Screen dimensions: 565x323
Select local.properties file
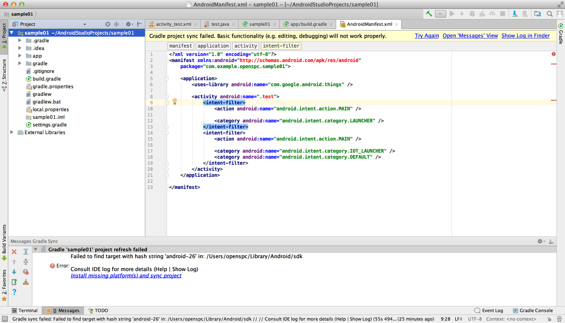click(47, 109)
